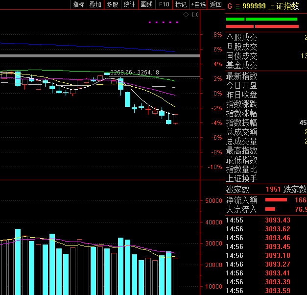Click the 基金成交 row label

tap(241, 66)
